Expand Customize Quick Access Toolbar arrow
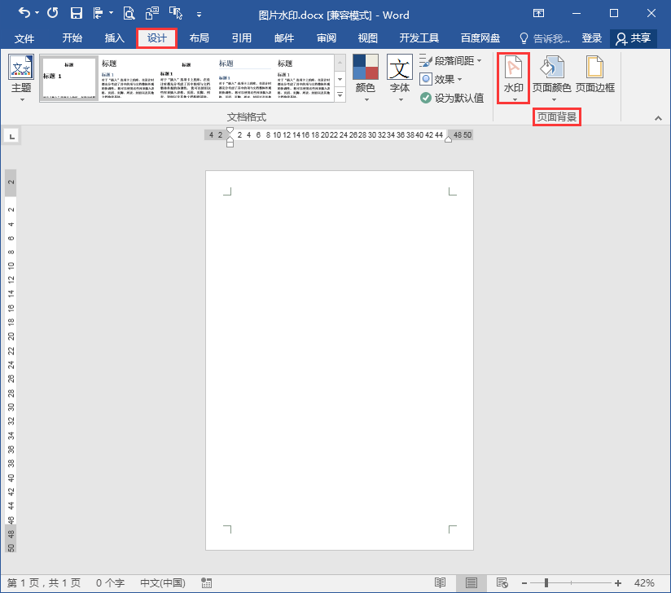Image resolution: width=671 pixels, height=593 pixels. (x=199, y=15)
